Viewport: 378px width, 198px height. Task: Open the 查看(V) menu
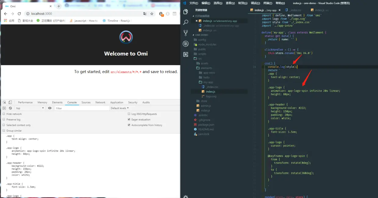(230, 3)
